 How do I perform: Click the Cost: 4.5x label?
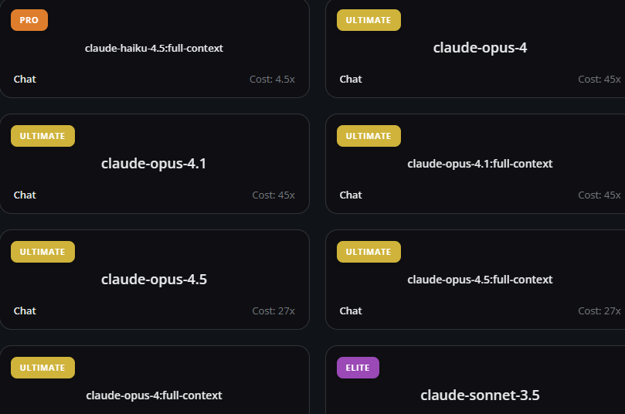pos(272,79)
